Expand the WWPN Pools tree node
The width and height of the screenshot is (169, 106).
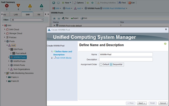coord(9,61)
